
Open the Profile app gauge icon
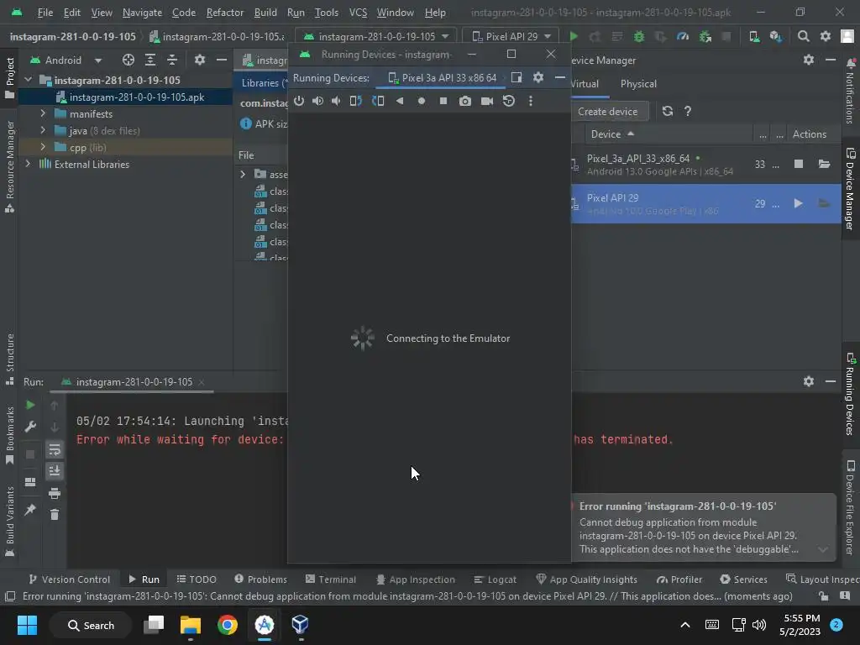click(x=682, y=36)
